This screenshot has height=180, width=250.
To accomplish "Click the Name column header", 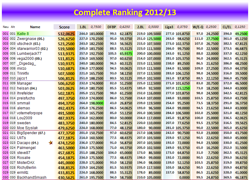I will [35, 27].
